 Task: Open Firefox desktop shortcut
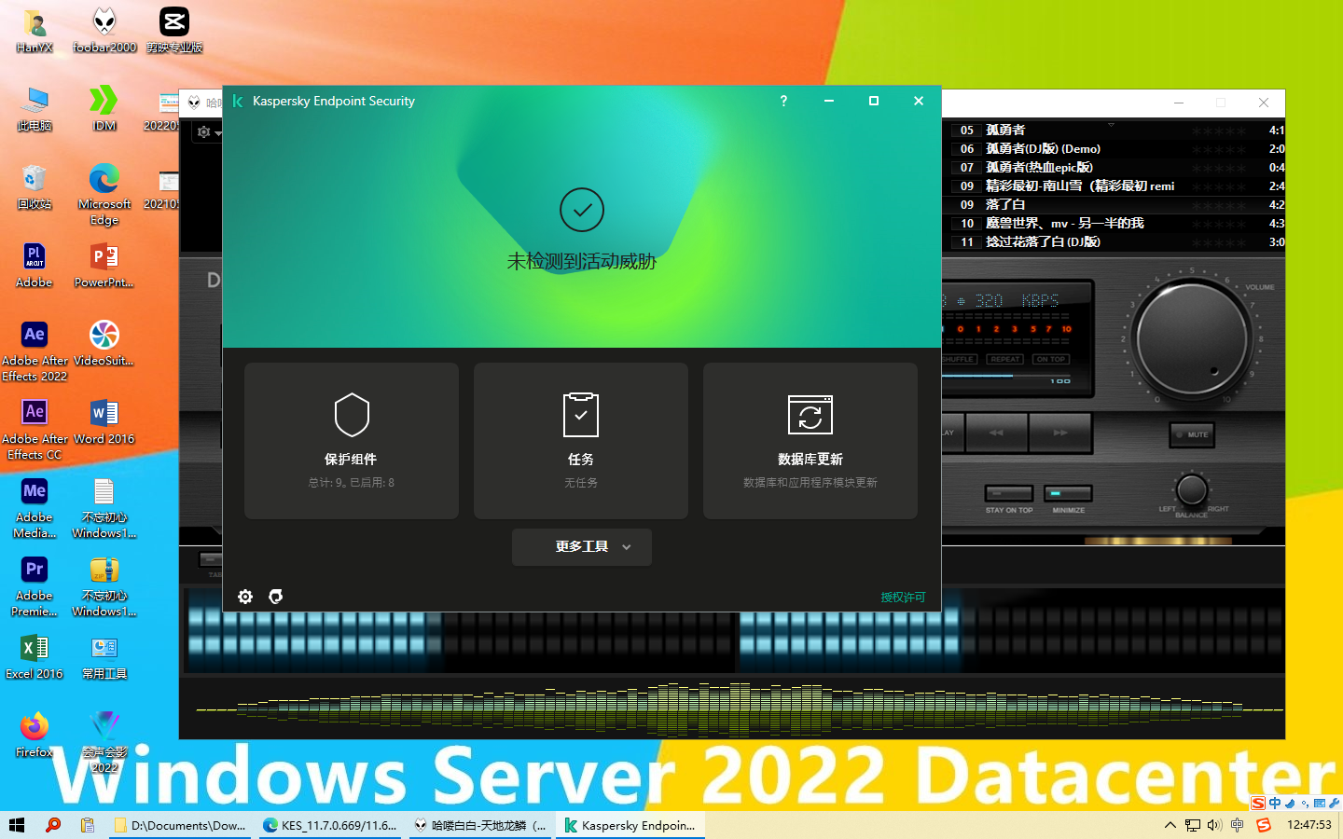point(35,735)
